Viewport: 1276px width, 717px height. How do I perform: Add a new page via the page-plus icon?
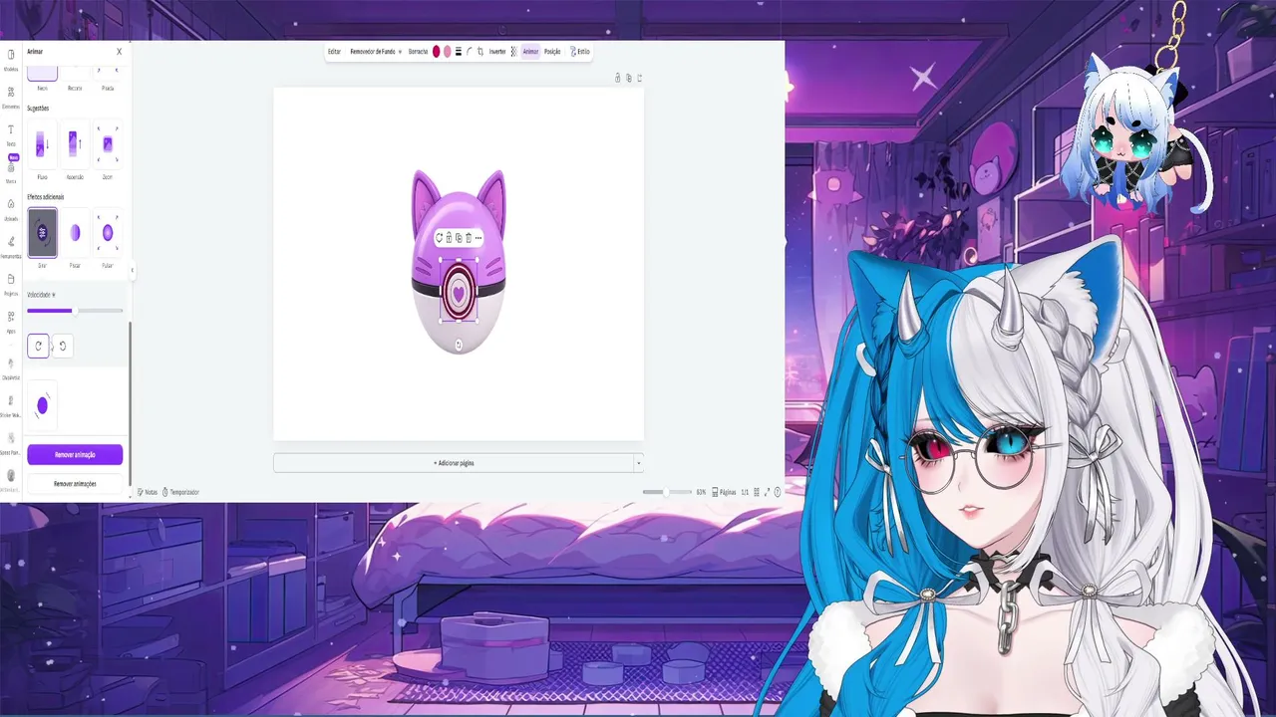coord(639,78)
